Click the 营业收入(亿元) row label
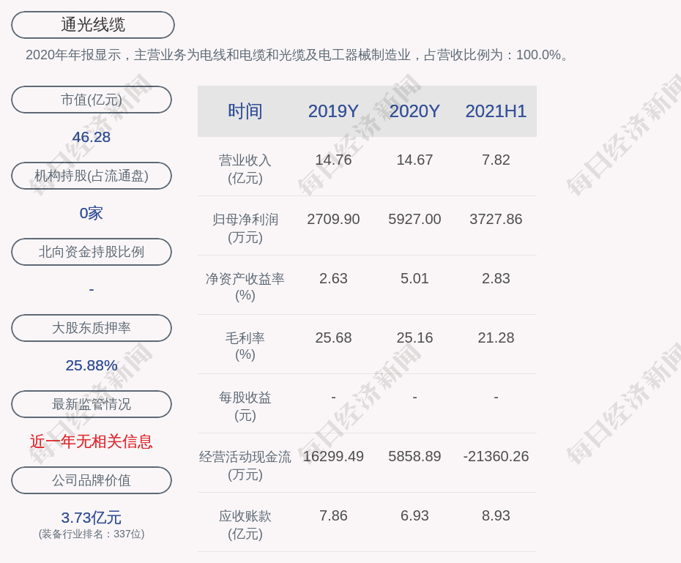This screenshot has height=563, width=681. 245,169
